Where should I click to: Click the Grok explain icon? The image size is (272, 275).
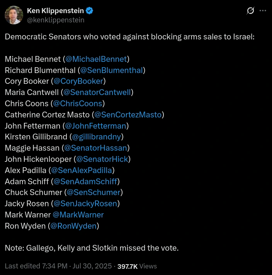(250, 11)
